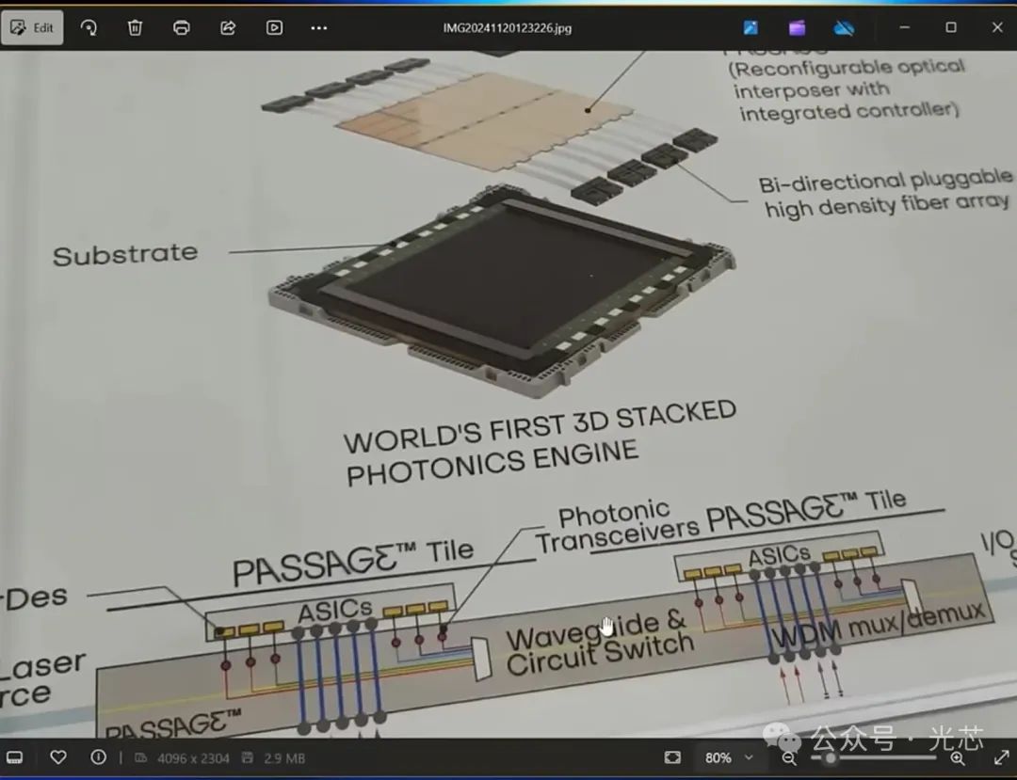
Task: Show file info with the info icon
Action: pos(99,757)
